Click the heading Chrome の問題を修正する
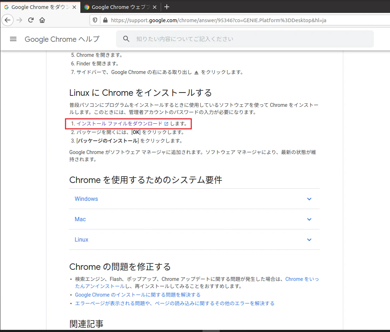The image size is (390, 332). pos(120,267)
